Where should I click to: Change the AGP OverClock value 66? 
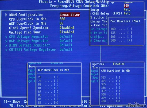tap(61, 23)
